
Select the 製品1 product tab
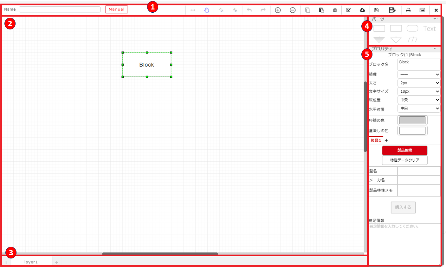(376, 140)
